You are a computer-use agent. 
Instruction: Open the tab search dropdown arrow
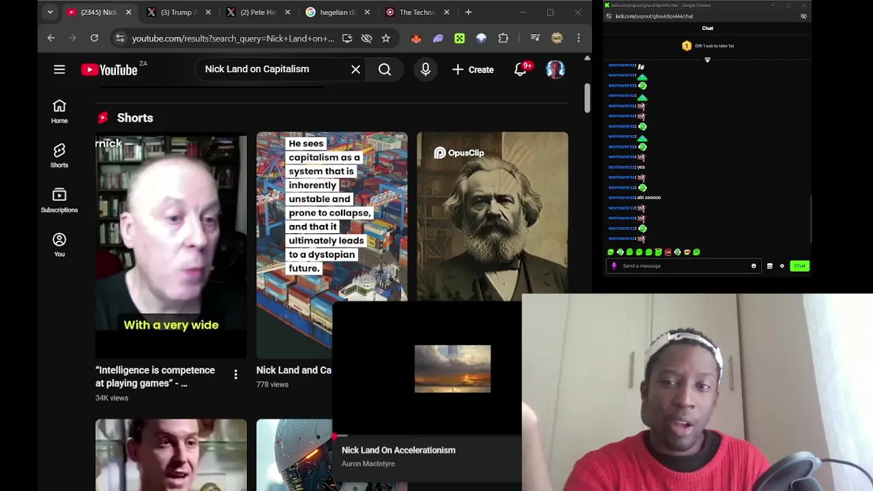50,12
